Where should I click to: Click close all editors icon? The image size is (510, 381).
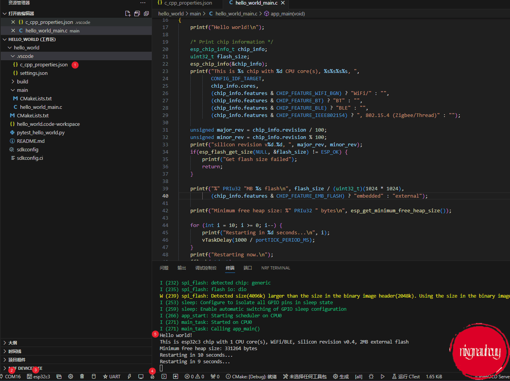(146, 14)
